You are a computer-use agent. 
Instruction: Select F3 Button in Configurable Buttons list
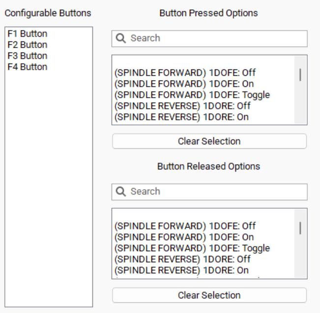click(x=28, y=56)
